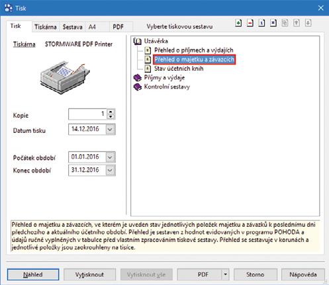
Task: Click the grayed copy report icon
Action: pyautogui.click(x=285, y=23)
